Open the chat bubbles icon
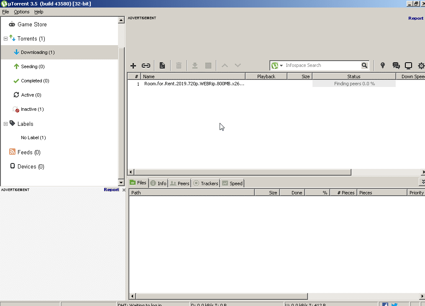This screenshot has width=425, height=306. pos(396,66)
